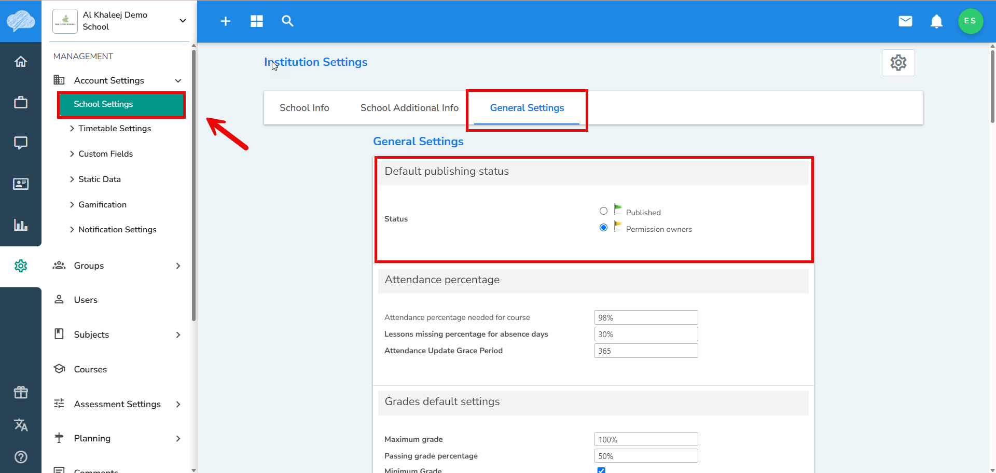
Task: Click the search magnifier icon
Action: [x=287, y=21]
